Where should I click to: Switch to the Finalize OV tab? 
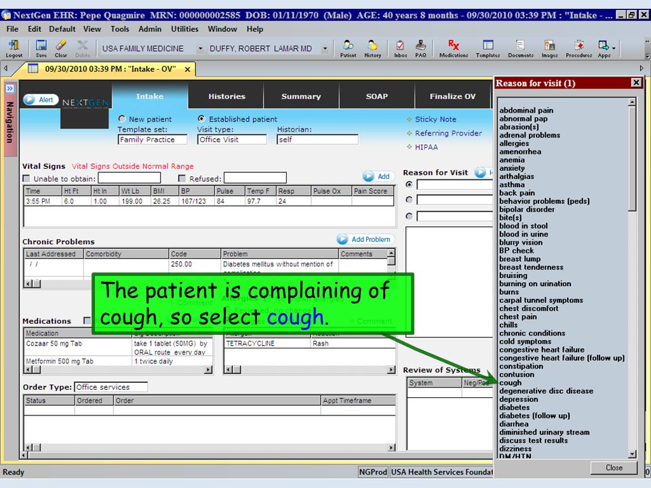point(452,96)
